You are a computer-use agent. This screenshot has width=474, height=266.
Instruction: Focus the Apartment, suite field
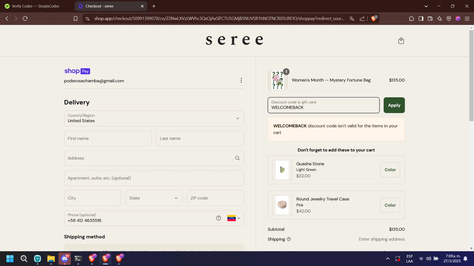[154, 178]
